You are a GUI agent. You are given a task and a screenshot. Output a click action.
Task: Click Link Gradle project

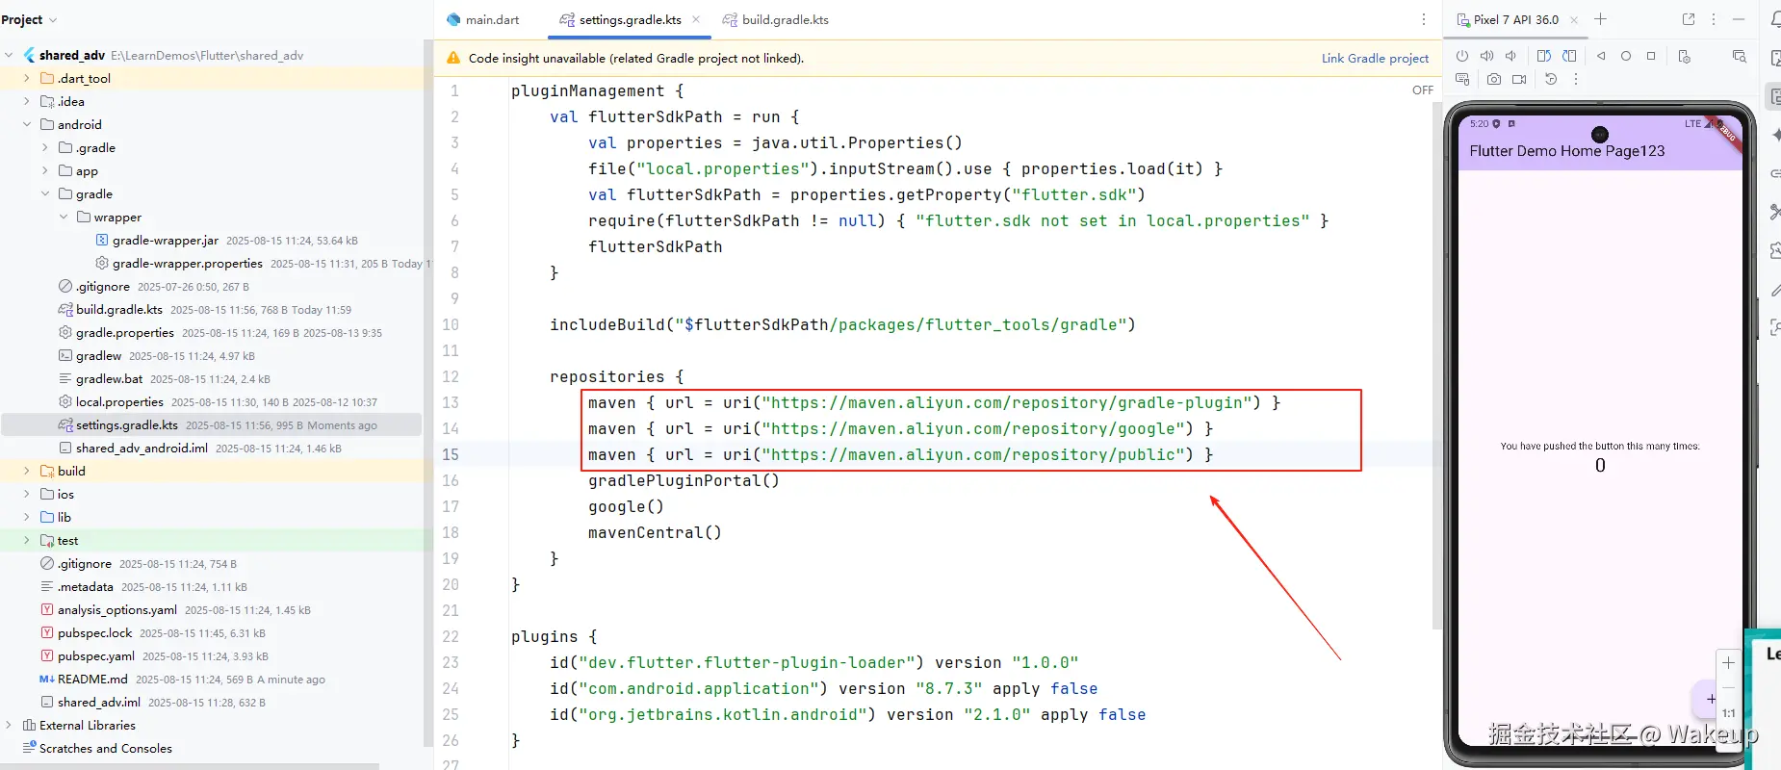pyautogui.click(x=1375, y=58)
